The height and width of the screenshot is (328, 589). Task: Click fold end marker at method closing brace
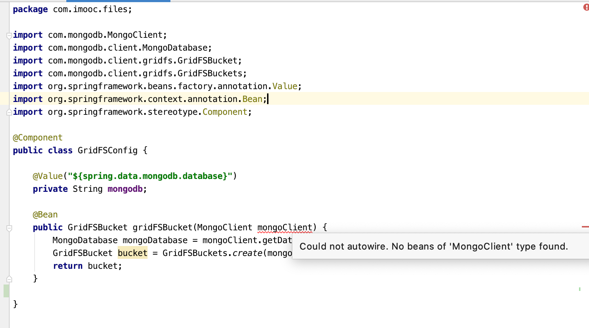[x=9, y=279]
